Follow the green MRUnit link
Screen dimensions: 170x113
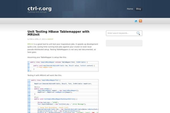click(31, 44)
